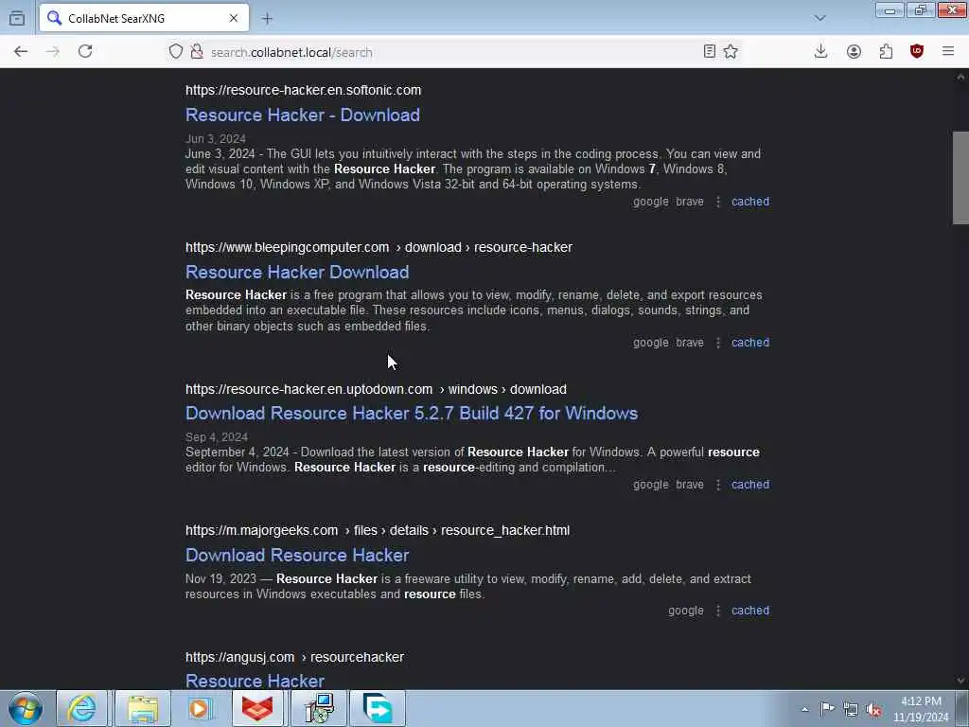Screen dimensions: 969x727
Task: Reload the page with the refresh icon
Action: tap(85, 52)
